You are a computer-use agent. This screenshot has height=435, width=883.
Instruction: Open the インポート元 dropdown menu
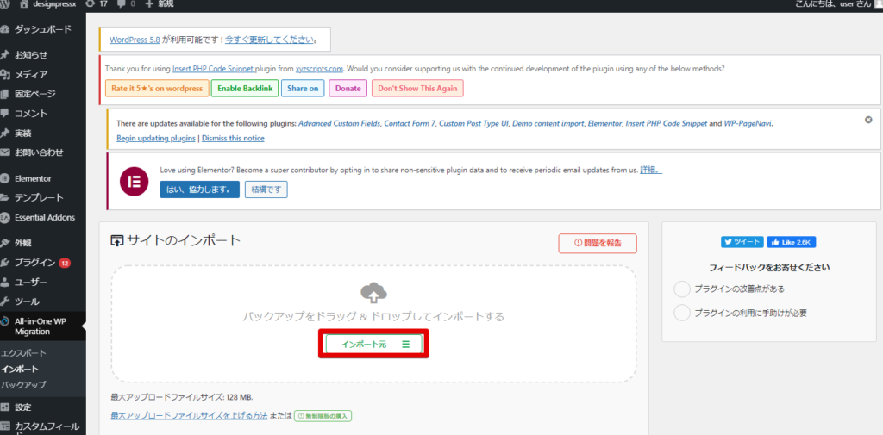[373, 344]
